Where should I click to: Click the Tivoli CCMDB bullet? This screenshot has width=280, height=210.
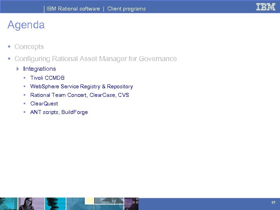[47, 78]
